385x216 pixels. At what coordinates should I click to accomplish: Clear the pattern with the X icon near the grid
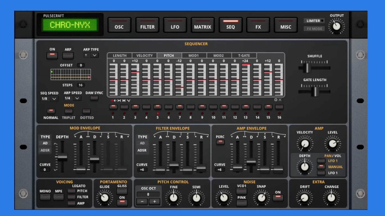click(280, 99)
